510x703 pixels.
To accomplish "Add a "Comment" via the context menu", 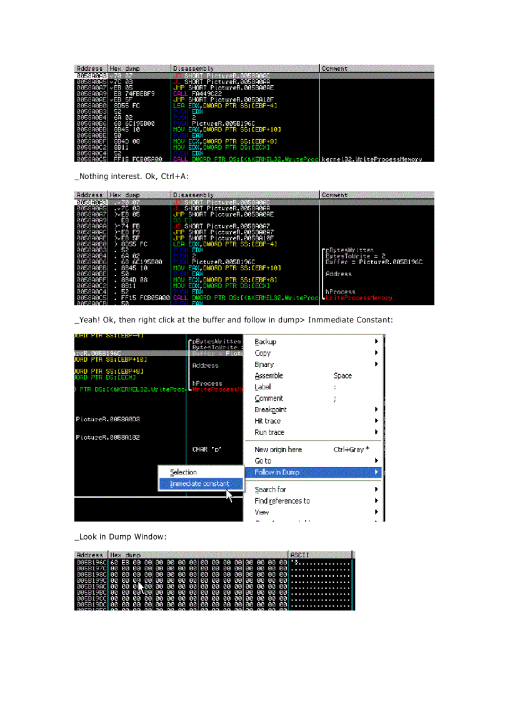I will point(267,398).
